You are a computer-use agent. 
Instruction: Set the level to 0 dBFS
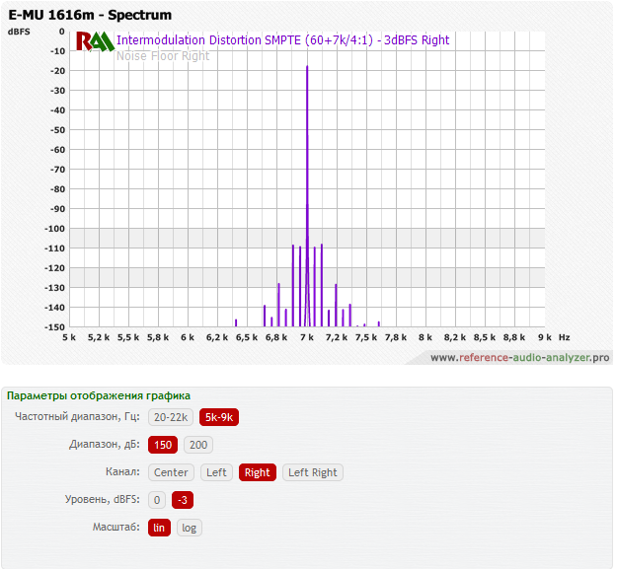coord(157,500)
